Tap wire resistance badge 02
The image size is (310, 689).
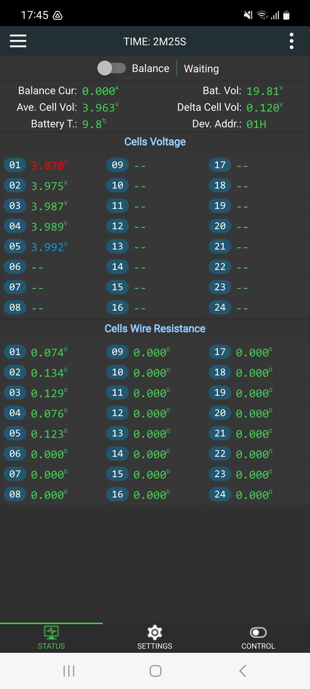coord(15,372)
